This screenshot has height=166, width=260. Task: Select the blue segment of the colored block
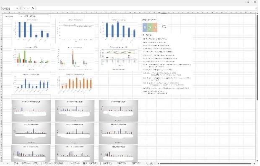click(x=145, y=27)
